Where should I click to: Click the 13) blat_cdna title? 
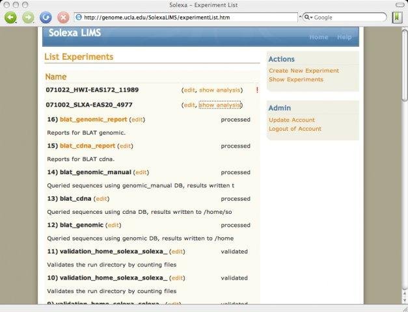click(69, 199)
